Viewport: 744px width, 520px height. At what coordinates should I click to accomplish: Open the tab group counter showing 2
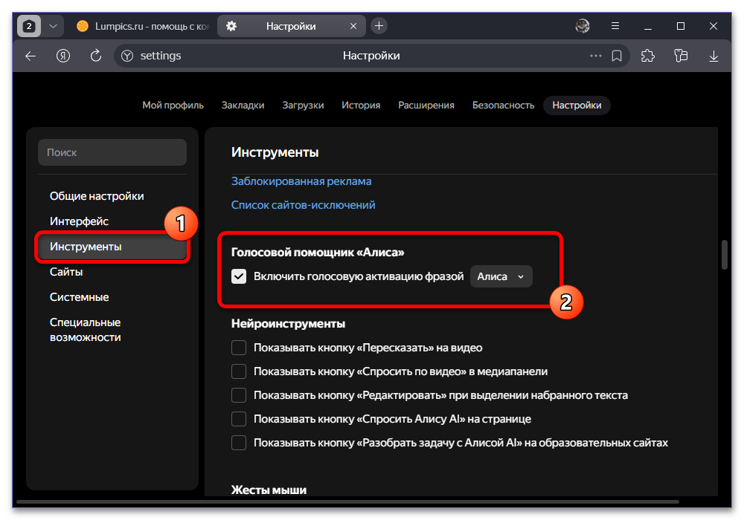pyautogui.click(x=29, y=26)
